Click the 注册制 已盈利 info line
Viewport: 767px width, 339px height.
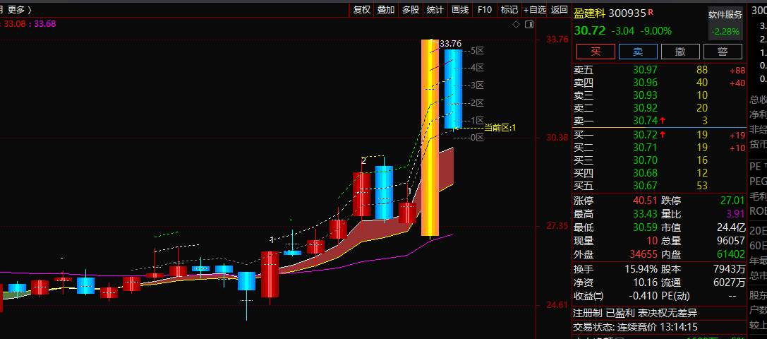click(x=635, y=313)
